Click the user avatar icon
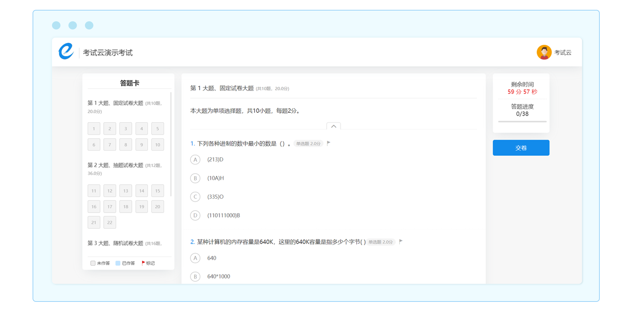The image size is (632, 312). click(x=544, y=52)
